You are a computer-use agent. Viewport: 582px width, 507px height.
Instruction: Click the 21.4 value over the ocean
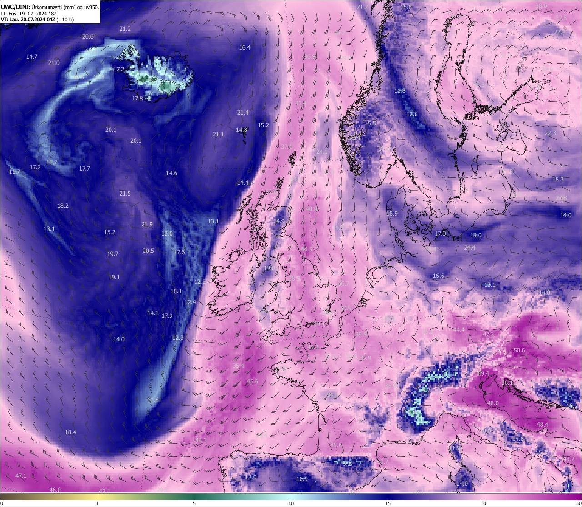tap(243, 113)
